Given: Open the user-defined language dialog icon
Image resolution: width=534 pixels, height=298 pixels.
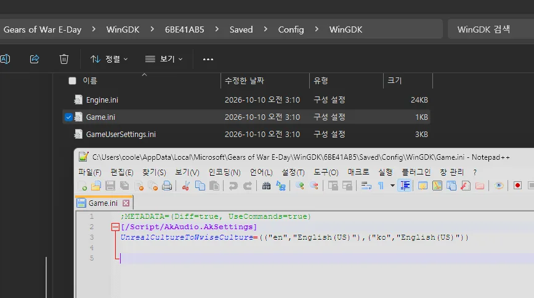Looking at the screenshot, I should click(x=423, y=186).
